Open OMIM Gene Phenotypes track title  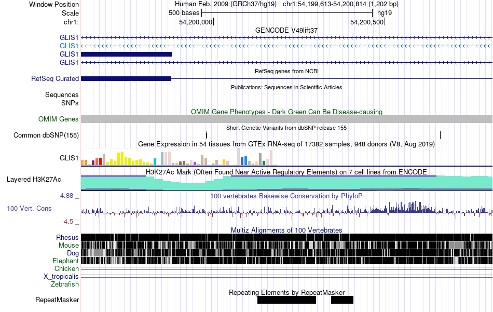pyautogui.click(x=286, y=112)
